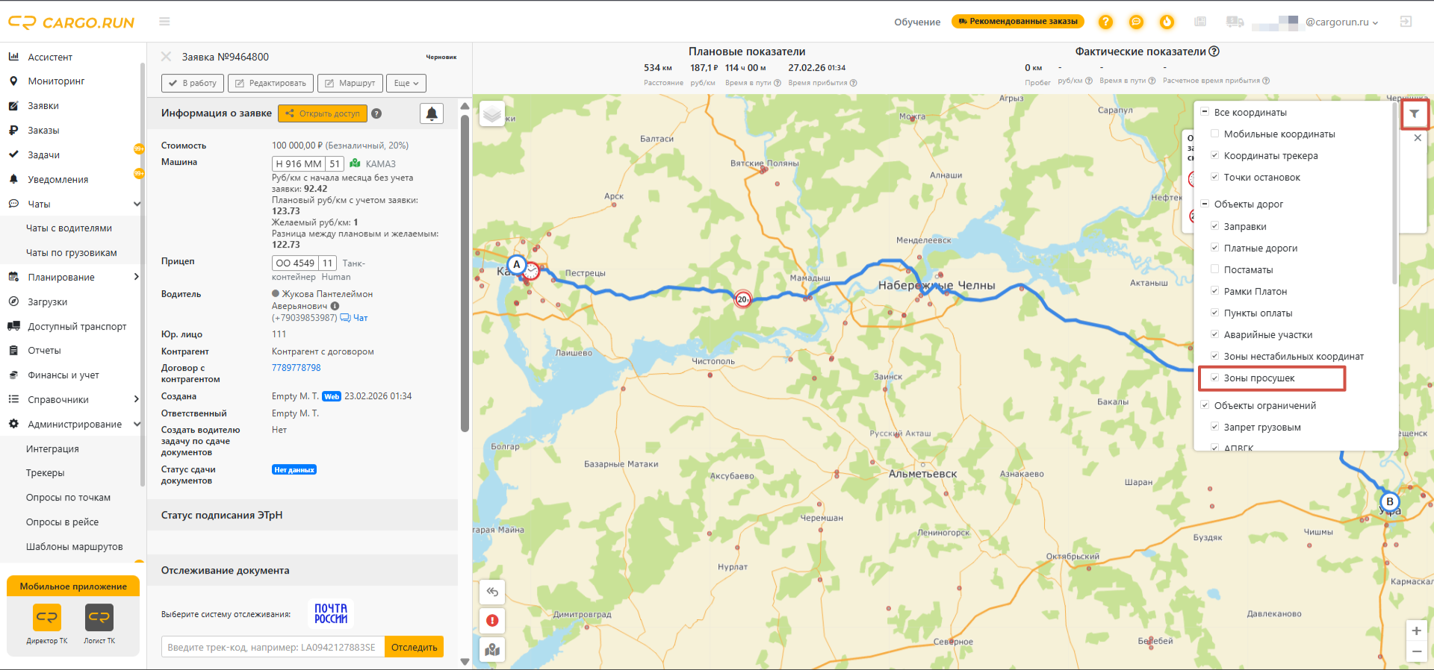Select Почта России tracking system logo

(331, 613)
